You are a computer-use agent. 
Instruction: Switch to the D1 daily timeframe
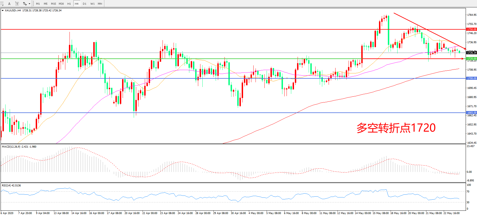84,4
